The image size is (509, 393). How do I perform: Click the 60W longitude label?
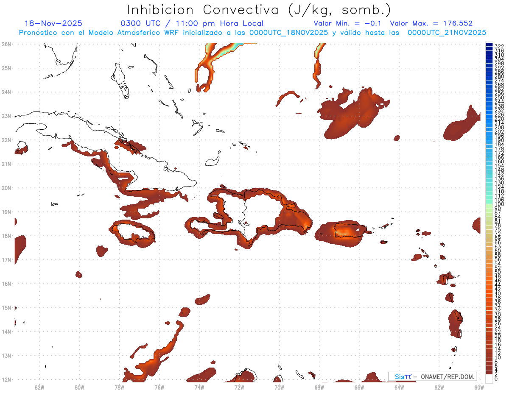pyautogui.click(x=479, y=387)
